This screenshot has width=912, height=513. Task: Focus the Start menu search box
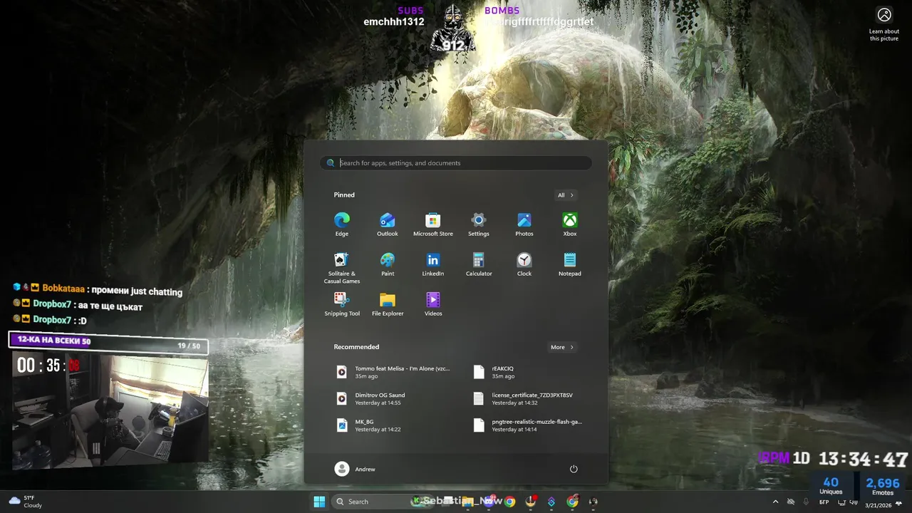[456, 163]
